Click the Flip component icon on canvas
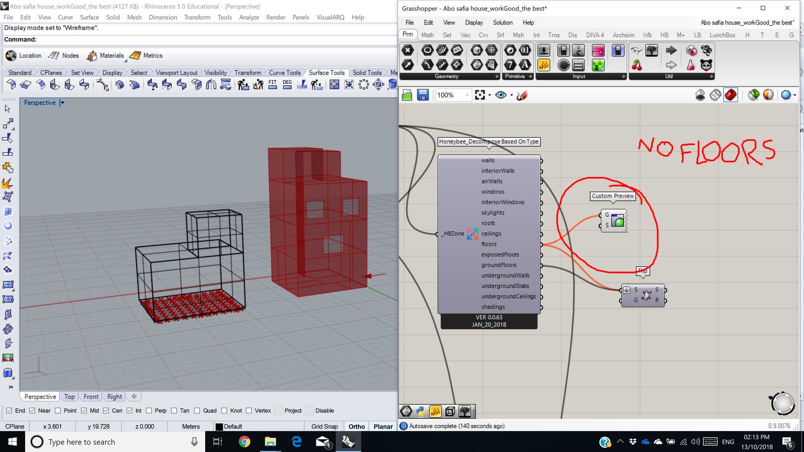The height and width of the screenshot is (452, 804). tap(646, 295)
